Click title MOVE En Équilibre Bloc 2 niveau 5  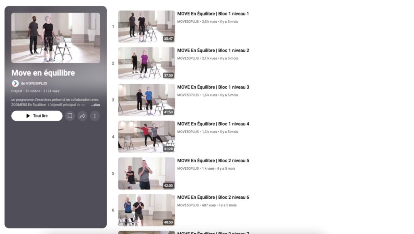click(213, 161)
